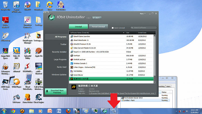Screen dimensions: 202x114
Task: Click the Forced Uninstall button
Action: tap(98, 26)
